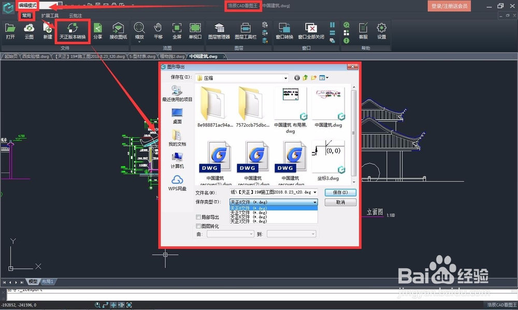
Task: Open the 云图 cloud drawing tool
Action: [x=29, y=32]
